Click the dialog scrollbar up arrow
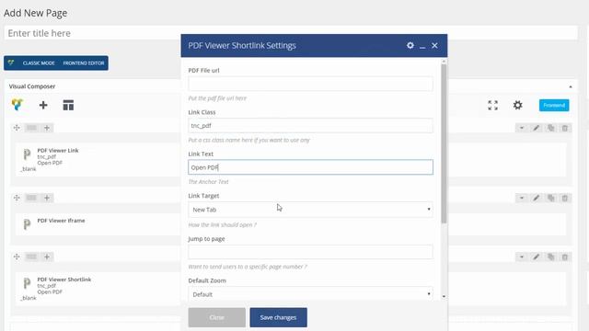The width and height of the screenshot is (589, 331). point(444,62)
